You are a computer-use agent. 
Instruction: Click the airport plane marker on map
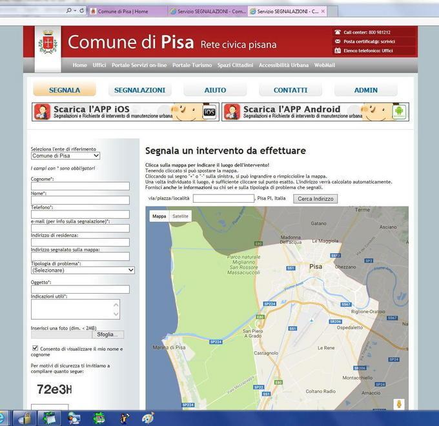point(311,321)
